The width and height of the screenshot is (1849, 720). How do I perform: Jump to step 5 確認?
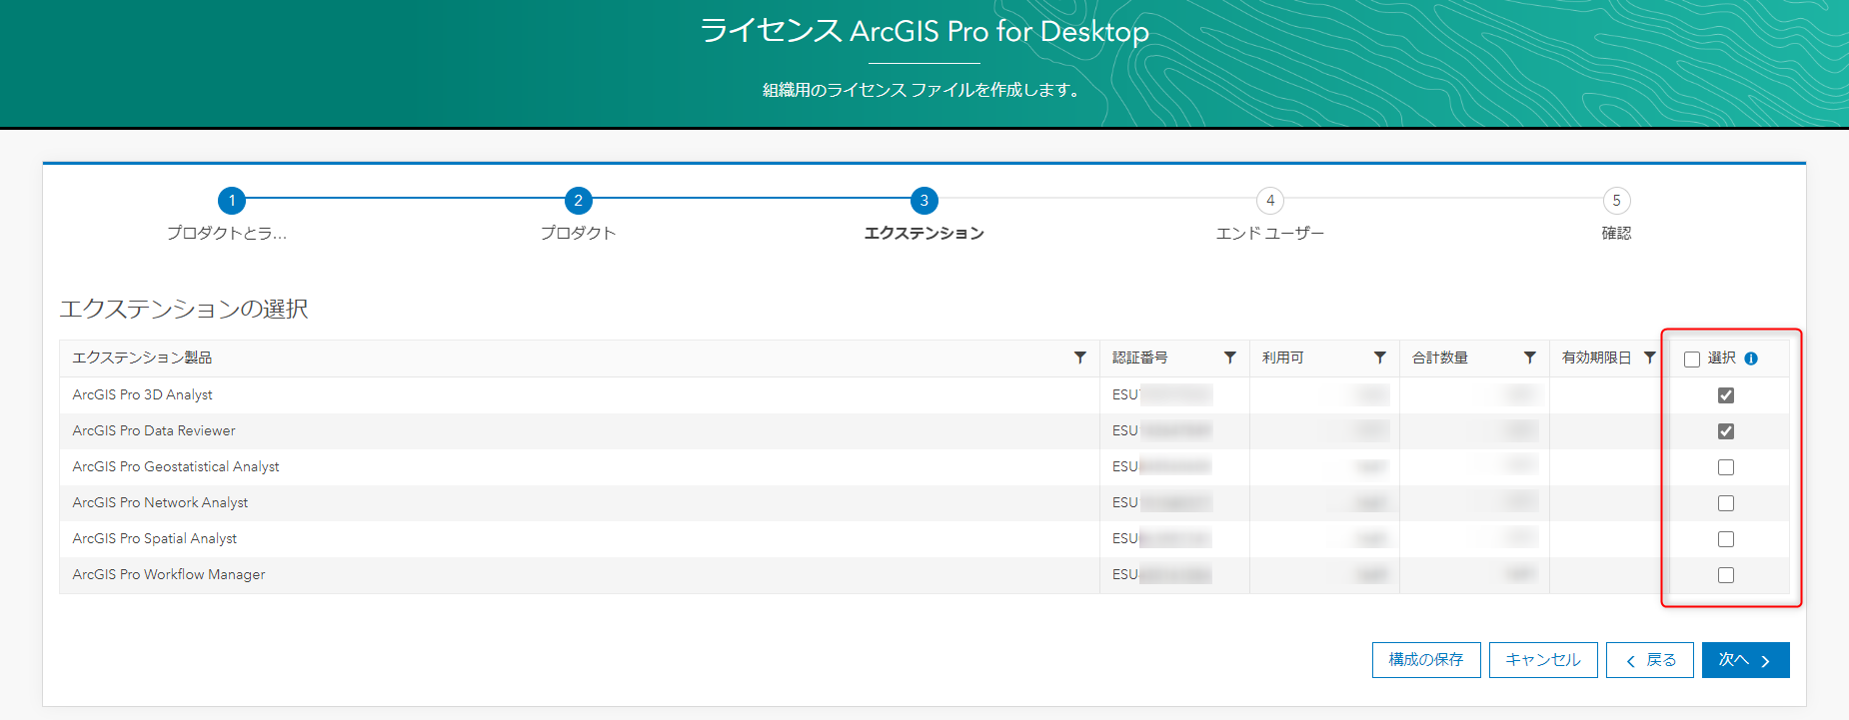1616,201
